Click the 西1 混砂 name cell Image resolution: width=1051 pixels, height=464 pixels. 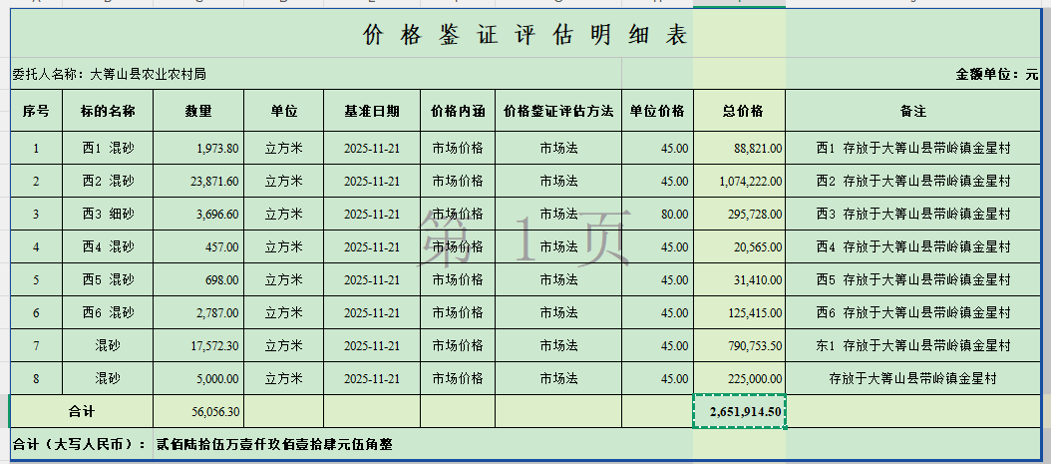pos(108,149)
